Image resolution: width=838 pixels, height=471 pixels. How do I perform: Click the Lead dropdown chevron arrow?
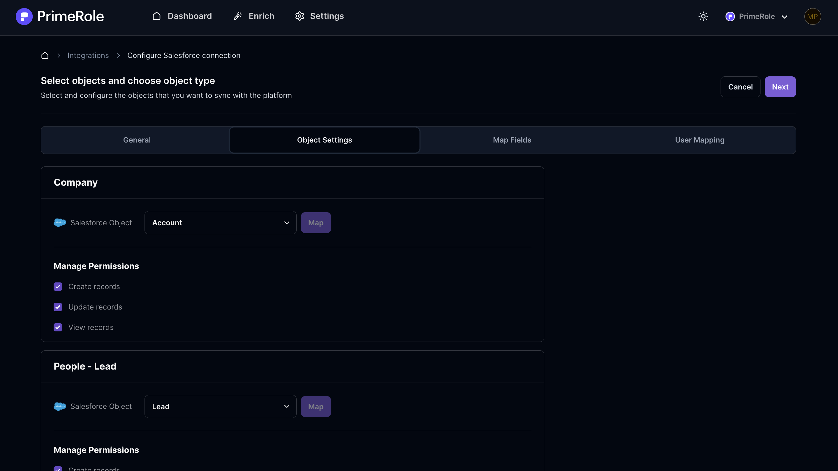[287, 407]
